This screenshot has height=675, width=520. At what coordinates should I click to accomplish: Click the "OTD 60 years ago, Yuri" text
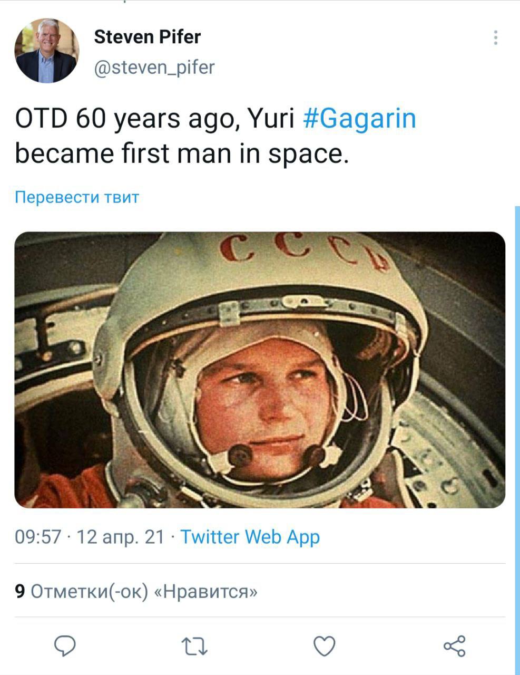154,119
